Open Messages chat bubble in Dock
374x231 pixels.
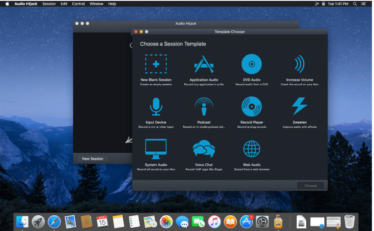(182, 222)
